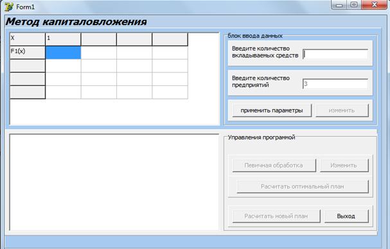The image size is (390, 249).
Task: Click the 'Form1' title bar text
Action: [x=25, y=7]
